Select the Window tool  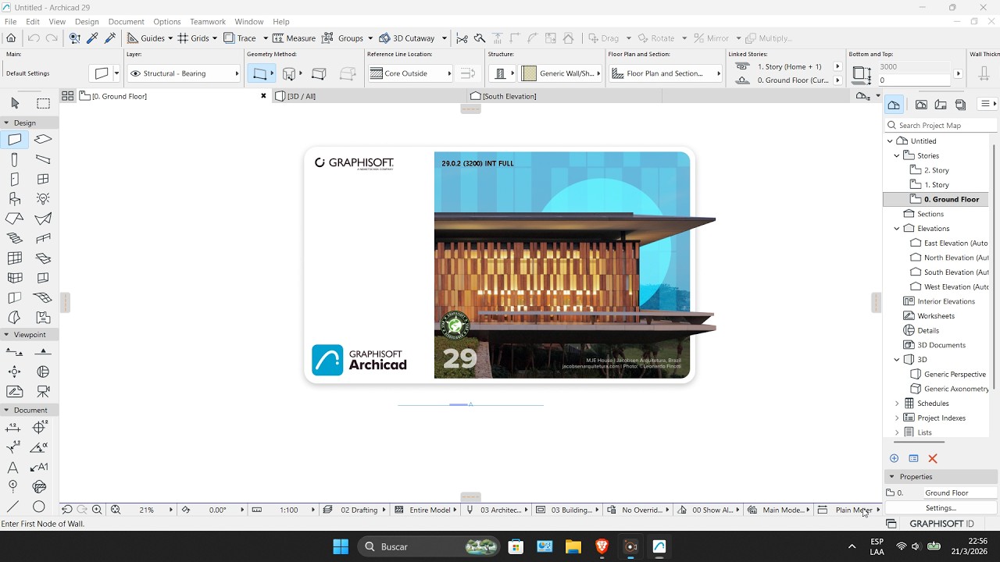point(43,179)
